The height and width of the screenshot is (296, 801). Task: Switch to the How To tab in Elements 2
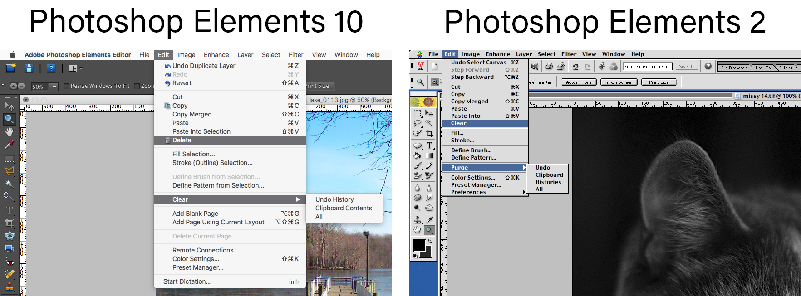coord(763,68)
